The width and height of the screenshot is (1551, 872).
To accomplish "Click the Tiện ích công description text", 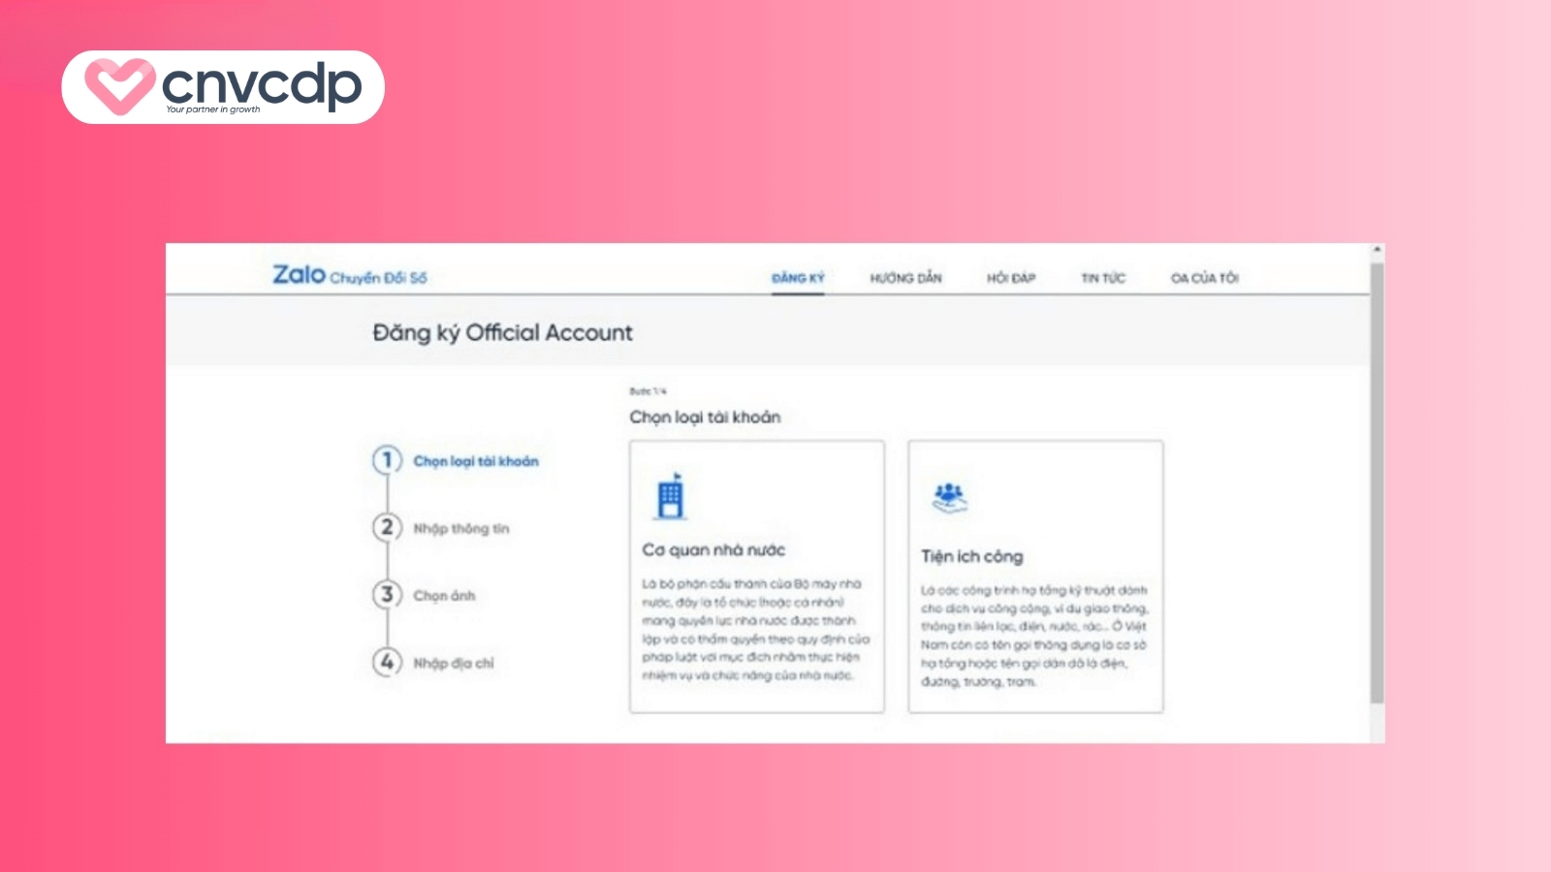I will tap(1034, 636).
